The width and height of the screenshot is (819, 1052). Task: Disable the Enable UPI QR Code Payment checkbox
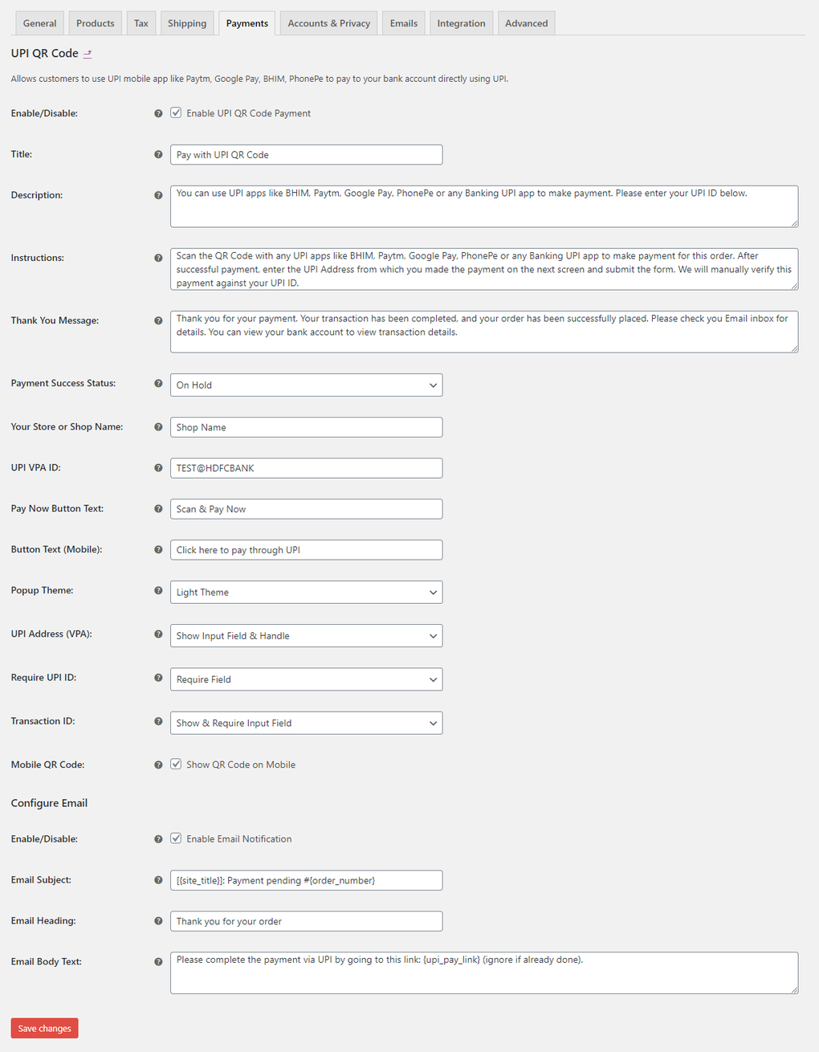pos(176,113)
